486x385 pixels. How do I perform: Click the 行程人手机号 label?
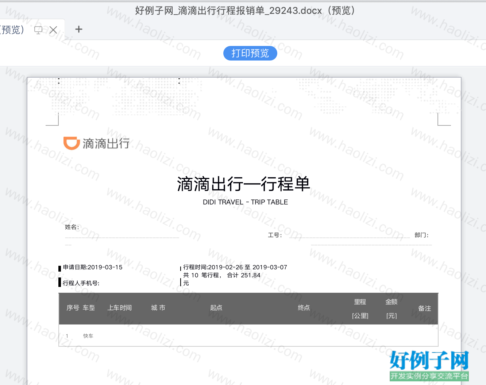tap(81, 283)
